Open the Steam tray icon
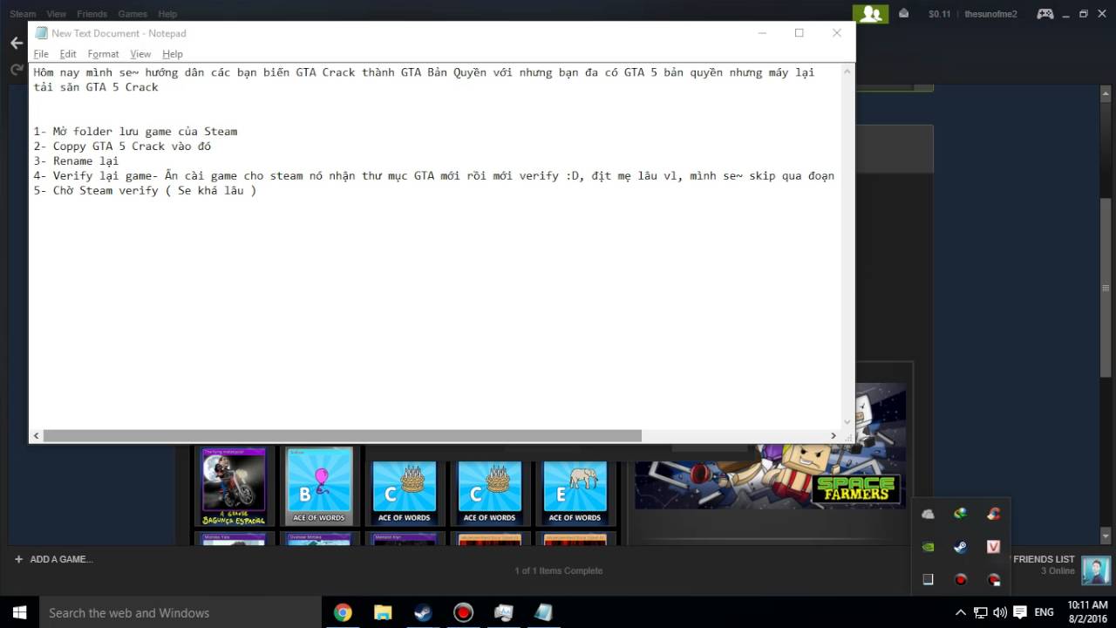 tap(960, 547)
